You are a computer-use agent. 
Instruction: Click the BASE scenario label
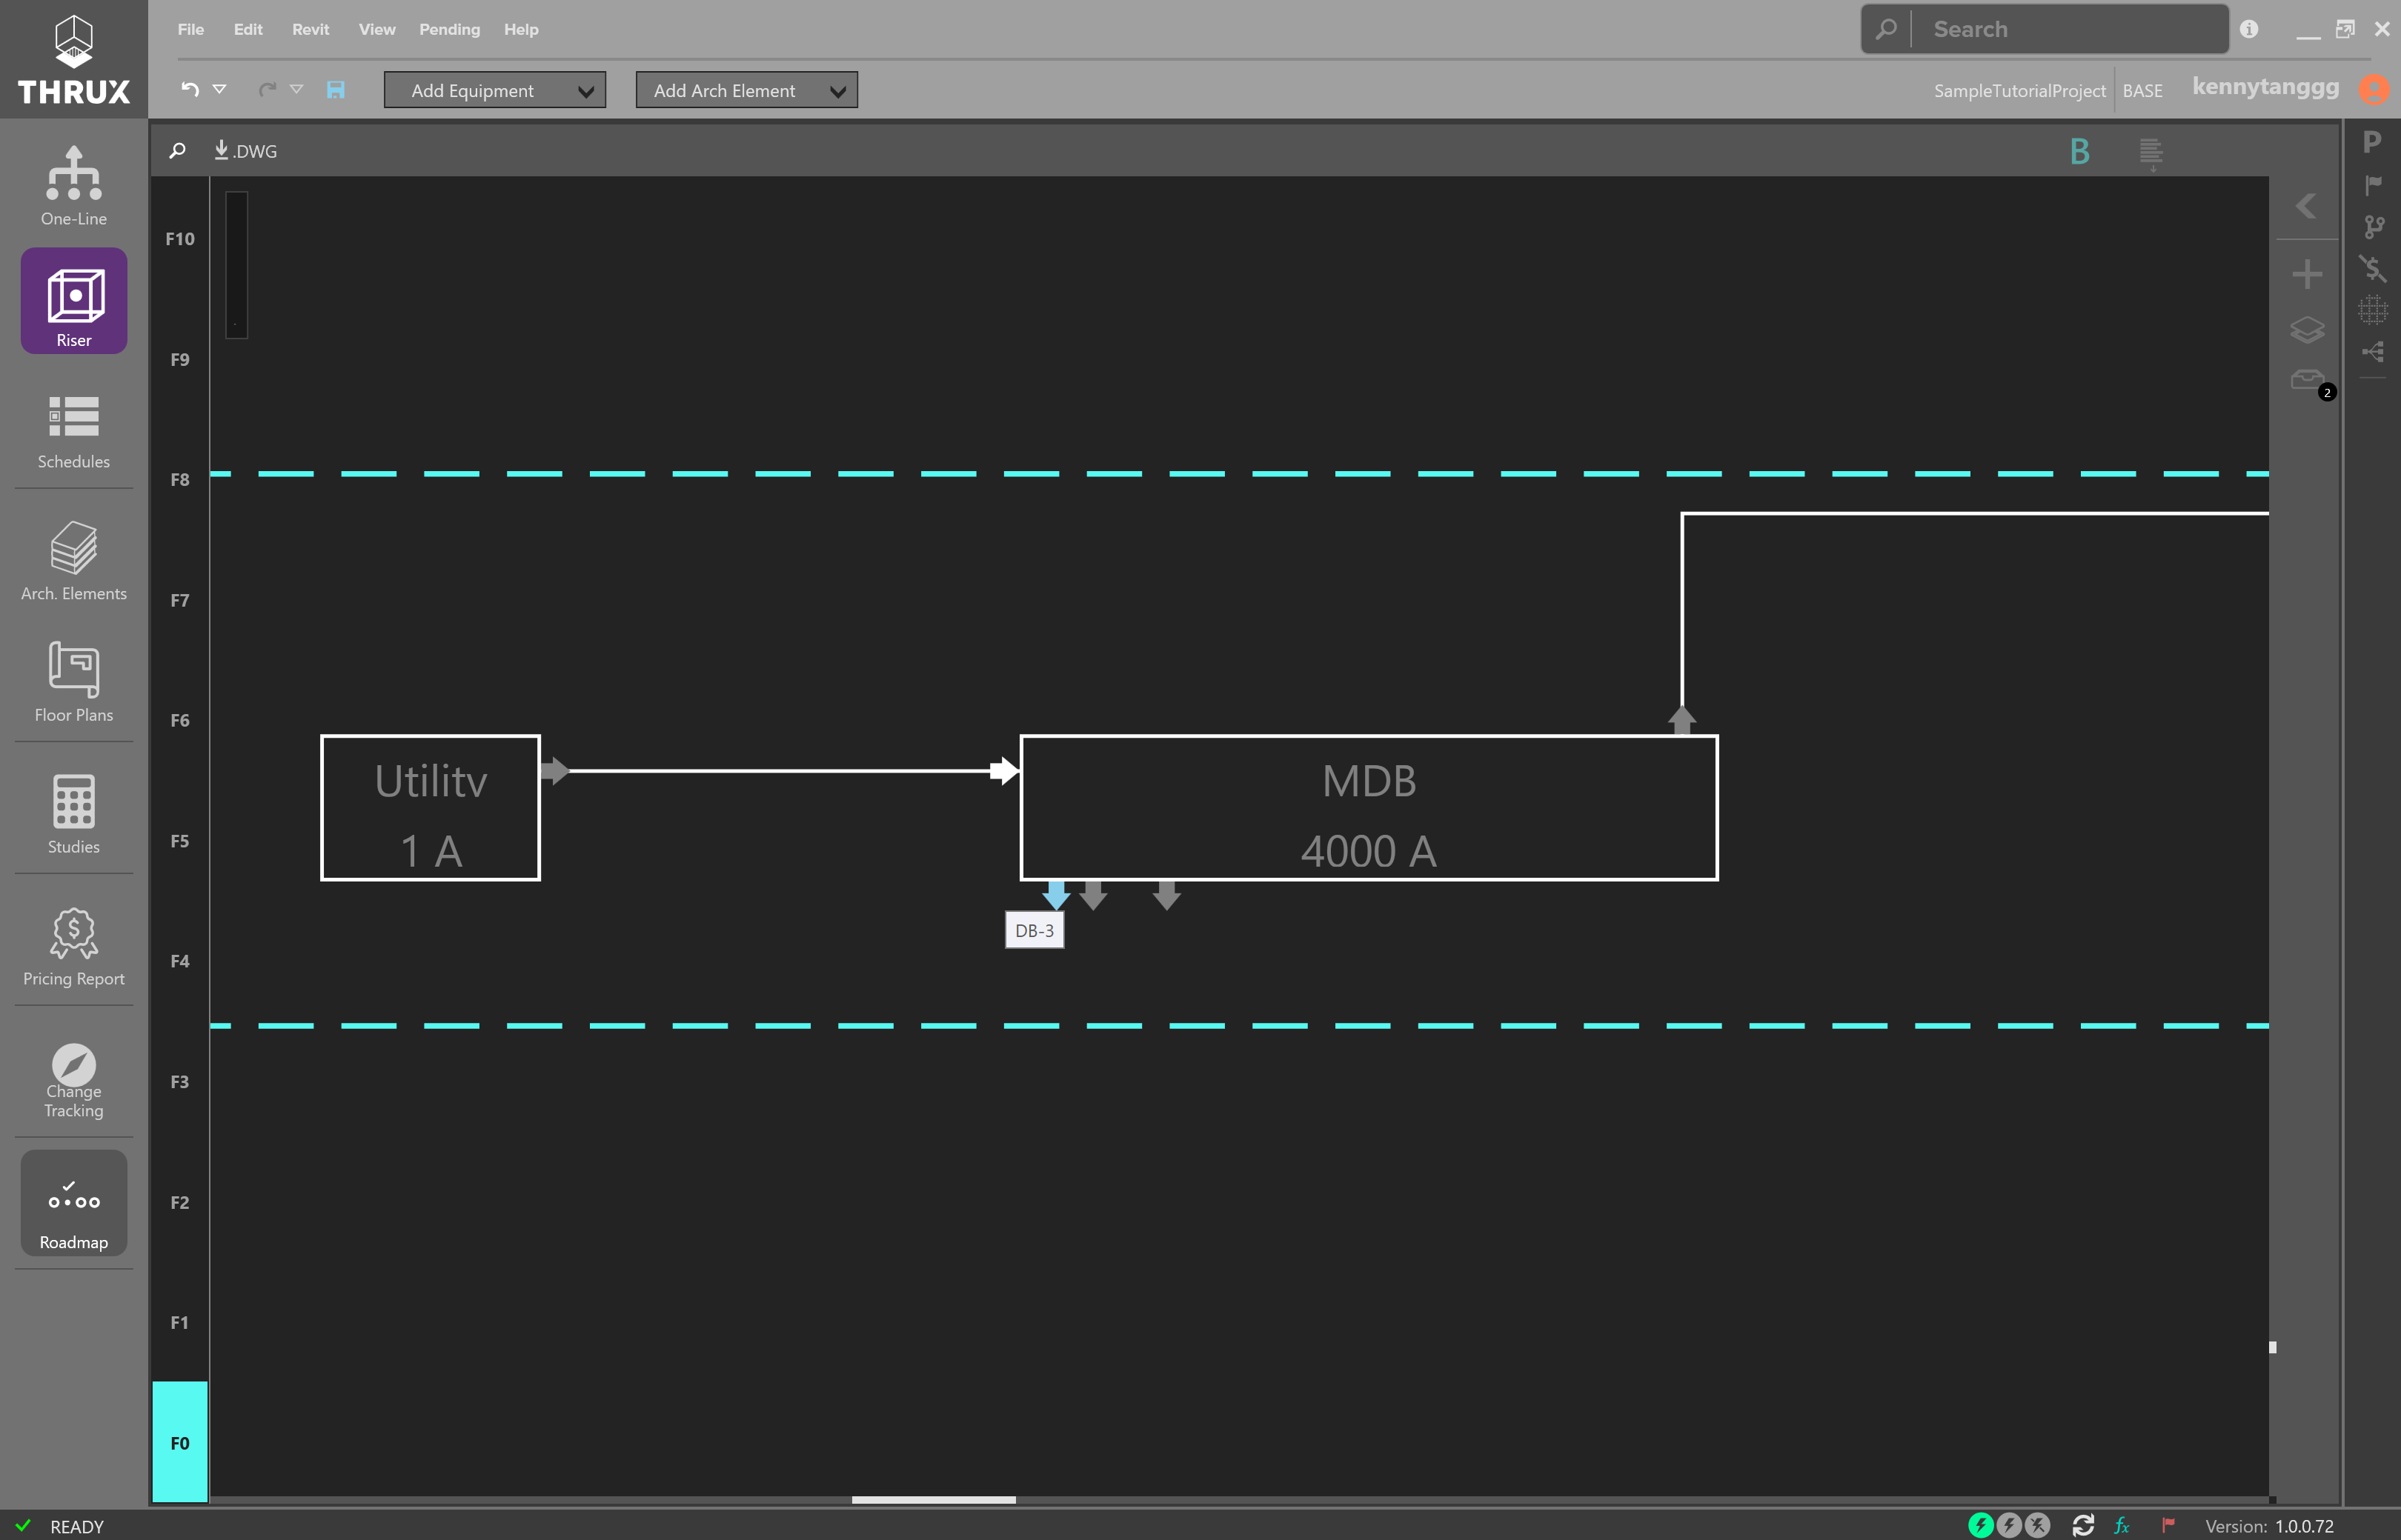click(2142, 91)
